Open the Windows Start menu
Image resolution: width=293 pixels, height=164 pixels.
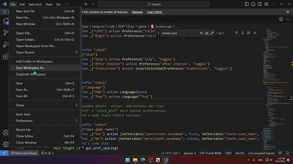click(x=128, y=160)
